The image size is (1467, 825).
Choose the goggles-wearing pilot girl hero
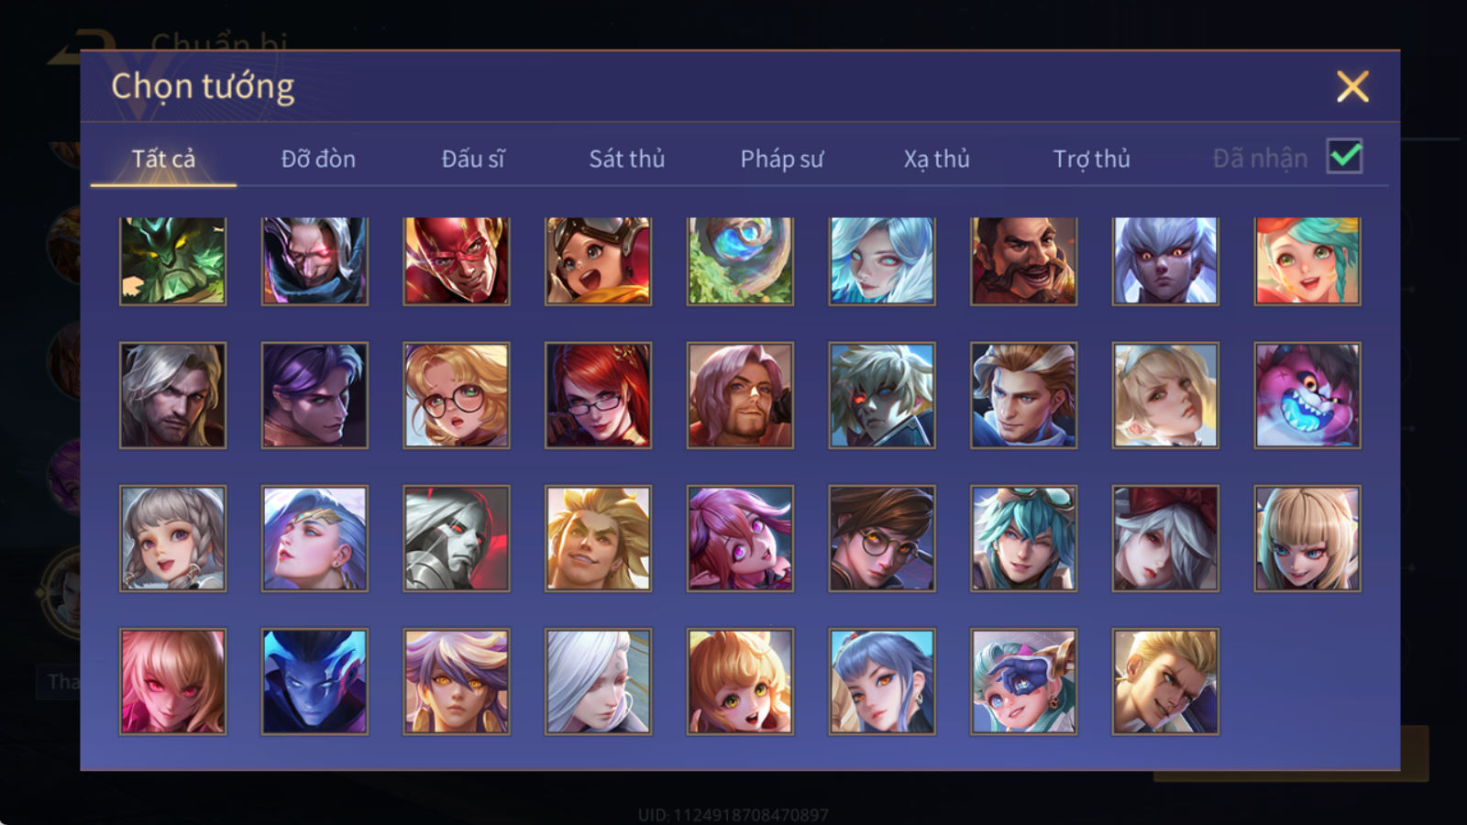(x=598, y=261)
